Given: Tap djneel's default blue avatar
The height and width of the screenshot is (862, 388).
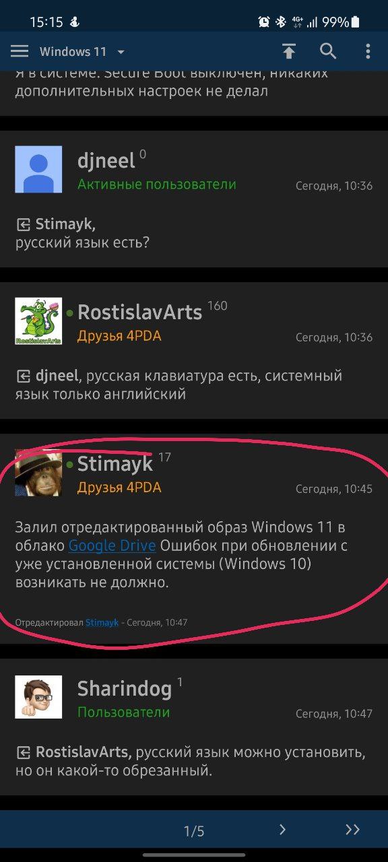Looking at the screenshot, I should coord(38,170).
